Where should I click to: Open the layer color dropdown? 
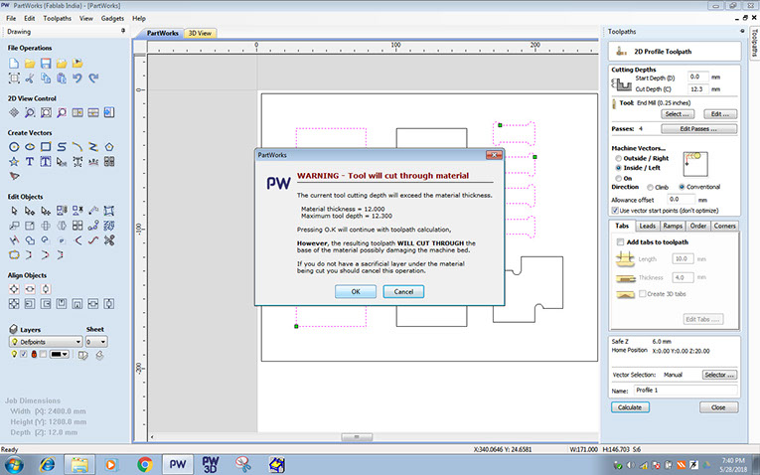[x=60, y=355]
